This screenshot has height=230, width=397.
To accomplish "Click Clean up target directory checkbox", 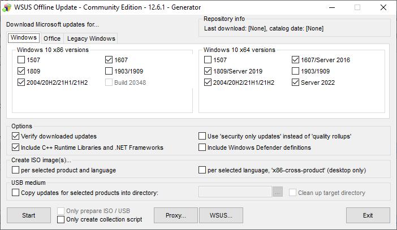I will click(x=293, y=193).
